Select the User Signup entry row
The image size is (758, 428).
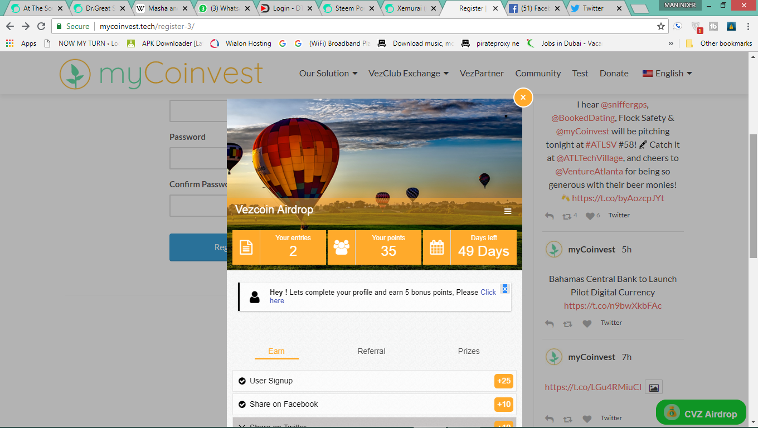(x=375, y=381)
